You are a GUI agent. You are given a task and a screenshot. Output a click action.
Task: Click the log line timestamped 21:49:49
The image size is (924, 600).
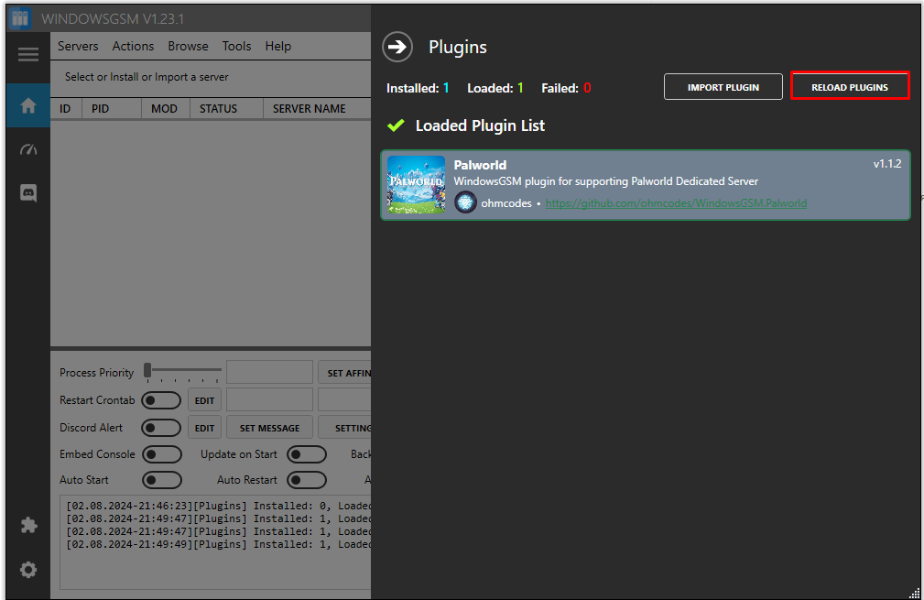pyautogui.click(x=218, y=545)
